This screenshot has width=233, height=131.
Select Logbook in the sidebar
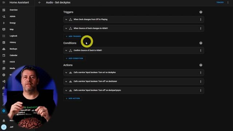click(x=13, y=36)
